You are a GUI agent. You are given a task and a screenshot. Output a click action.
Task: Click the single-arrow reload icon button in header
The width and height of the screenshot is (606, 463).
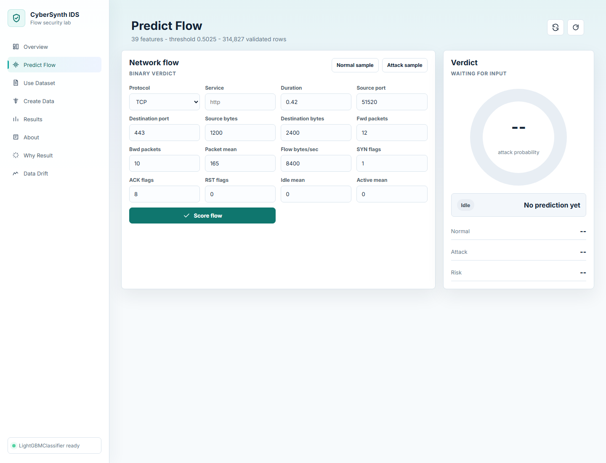(576, 27)
